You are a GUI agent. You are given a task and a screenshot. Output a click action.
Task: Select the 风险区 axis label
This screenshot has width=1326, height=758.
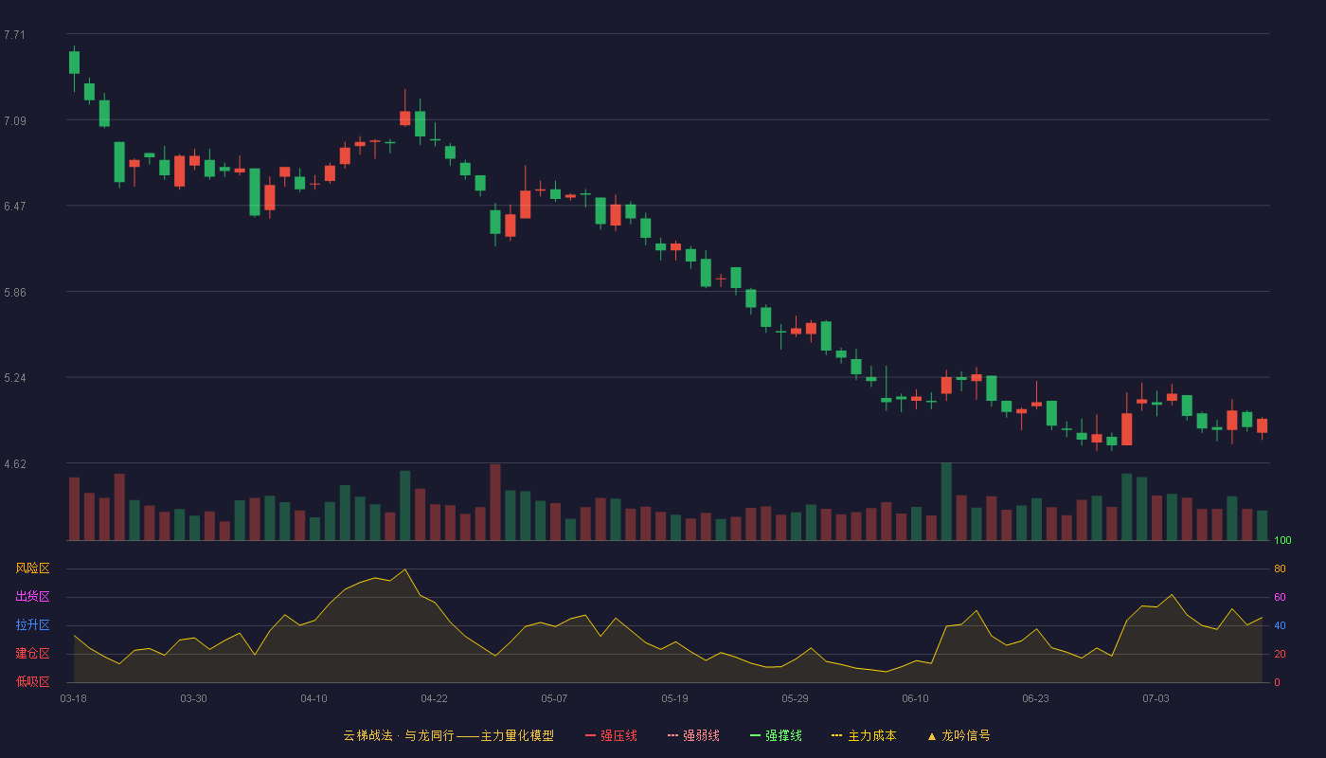coord(32,568)
